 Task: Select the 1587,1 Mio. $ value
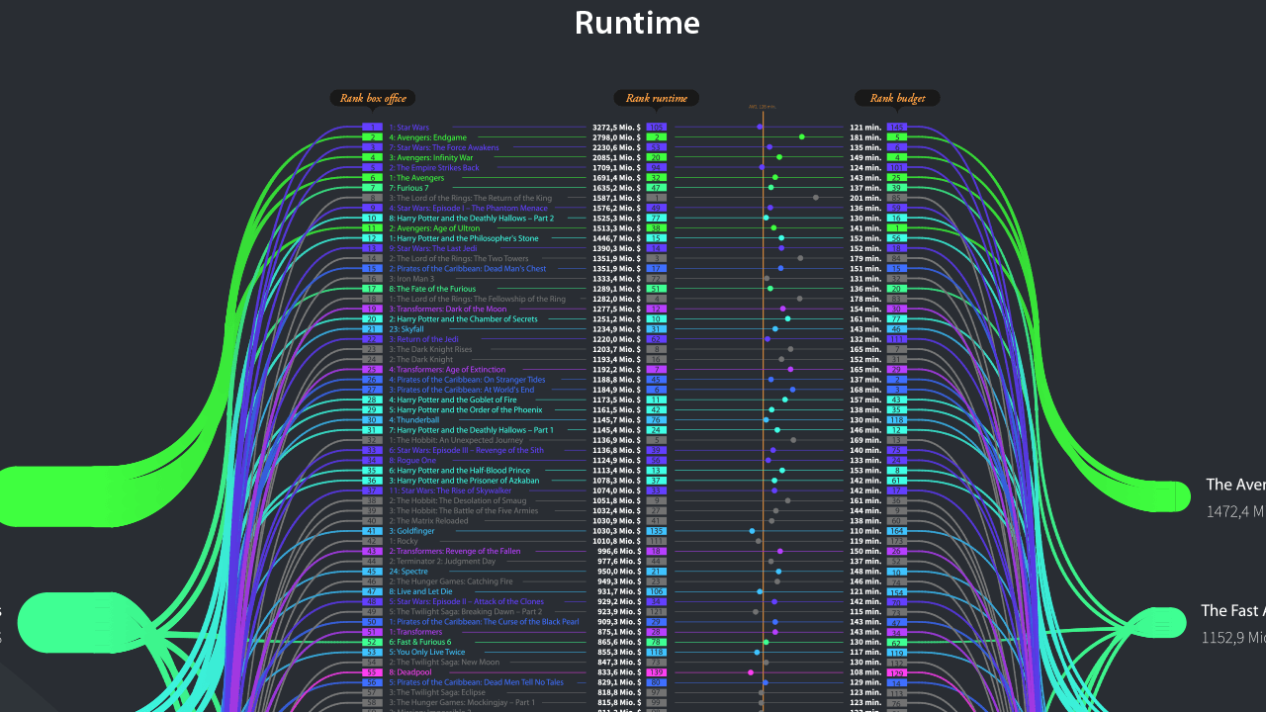(x=616, y=198)
